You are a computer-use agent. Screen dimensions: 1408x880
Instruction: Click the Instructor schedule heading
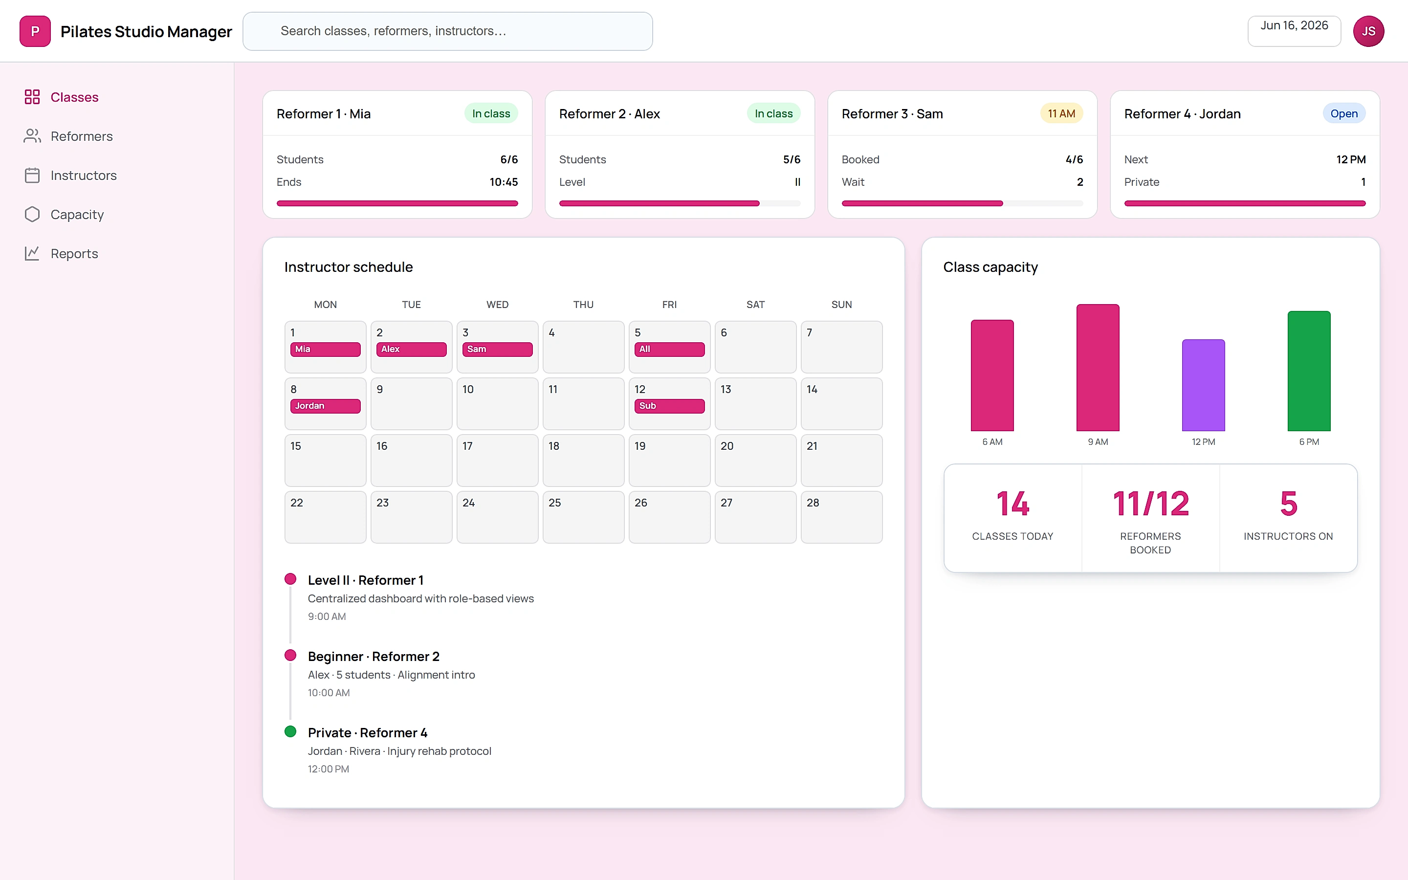[x=349, y=267]
